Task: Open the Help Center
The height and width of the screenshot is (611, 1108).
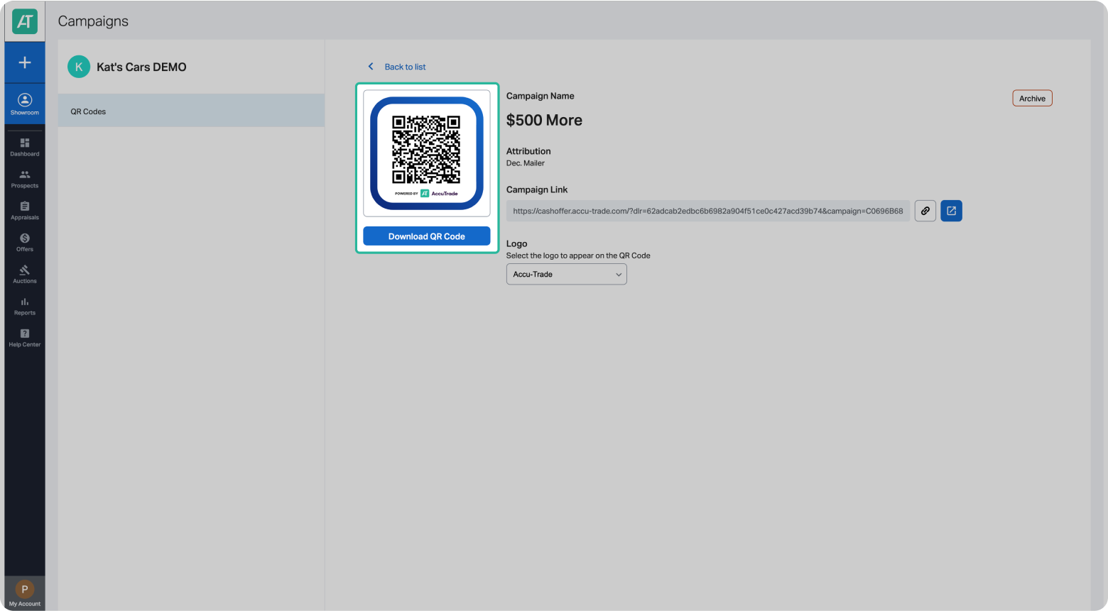Action: [x=25, y=338]
